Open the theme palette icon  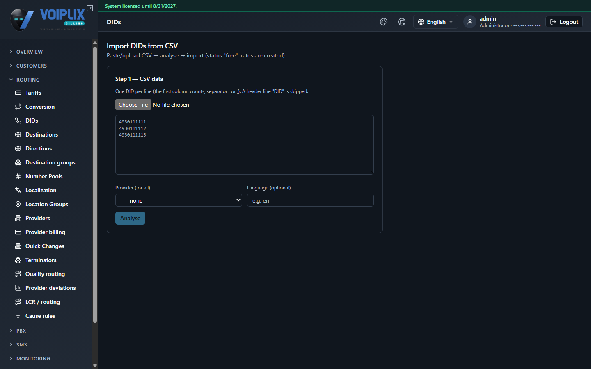click(x=384, y=22)
